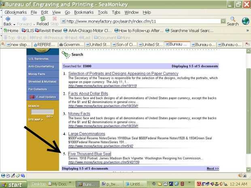Viewport: 251px width, 188px height.
Task: Open the URL bar history dropdown
Action: click(x=223, y=21)
